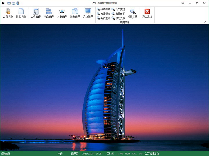Open 系统管理 system management
This screenshot has height=156, width=209.
88,13
